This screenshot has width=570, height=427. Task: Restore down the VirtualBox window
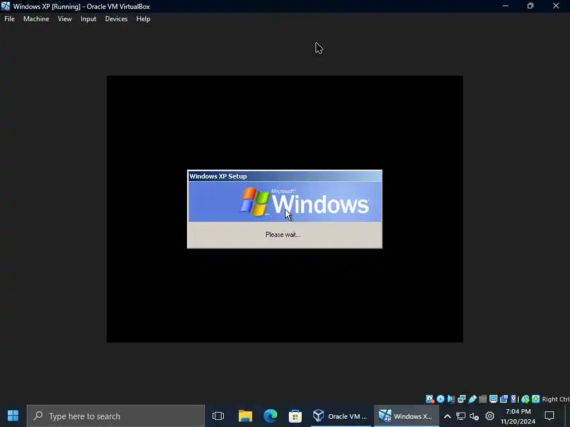click(530, 6)
